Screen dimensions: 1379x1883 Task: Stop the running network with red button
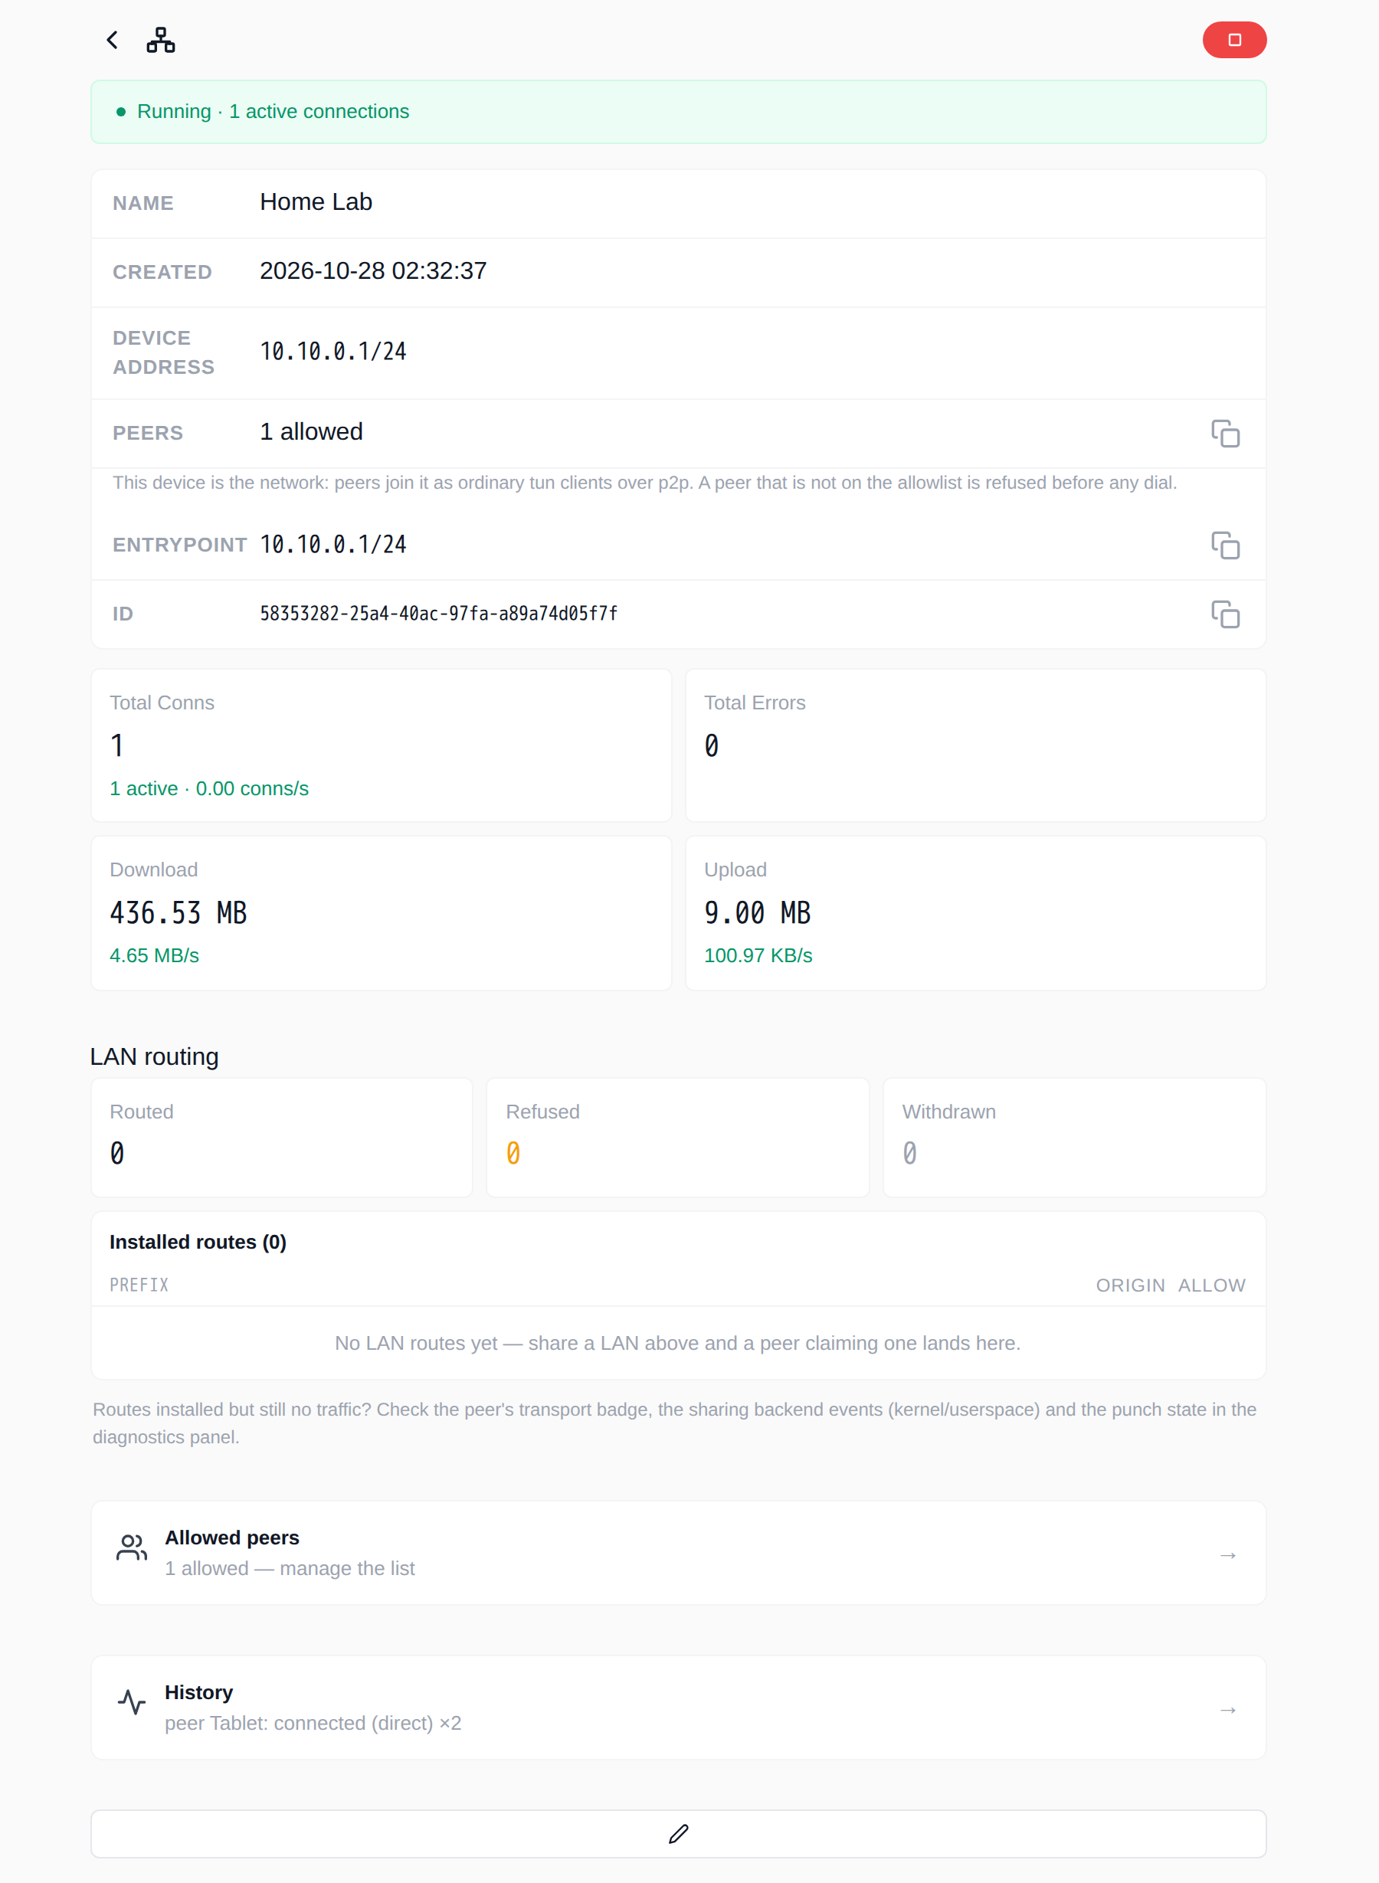[x=1233, y=40]
